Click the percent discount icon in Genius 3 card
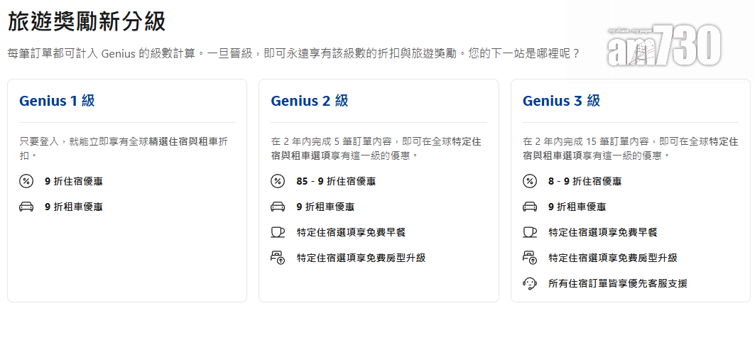 tap(530, 181)
